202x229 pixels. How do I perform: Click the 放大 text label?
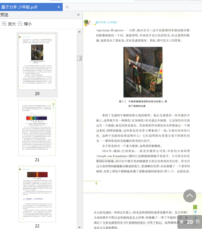[x=12, y=24]
